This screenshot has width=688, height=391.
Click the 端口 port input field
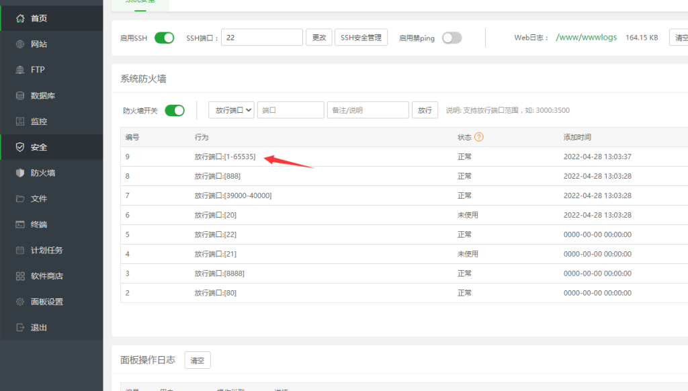pos(290,110)
